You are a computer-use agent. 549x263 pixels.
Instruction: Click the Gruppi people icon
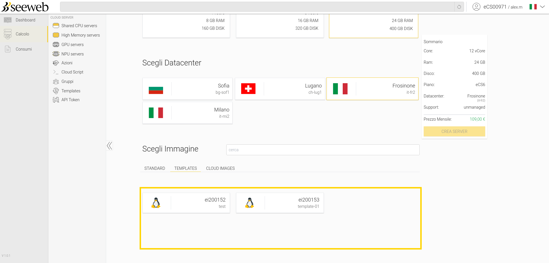[x=56, y=81]
